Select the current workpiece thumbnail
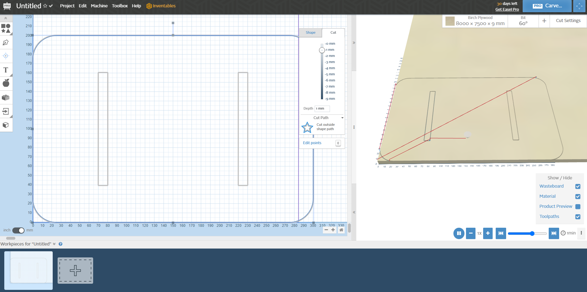Screen dimensions: 587x292 [28, 271]
